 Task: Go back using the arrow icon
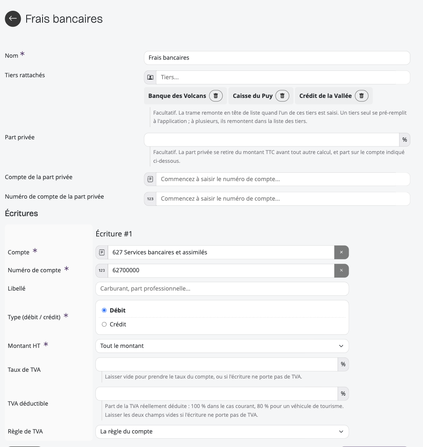tap(13, 19)
